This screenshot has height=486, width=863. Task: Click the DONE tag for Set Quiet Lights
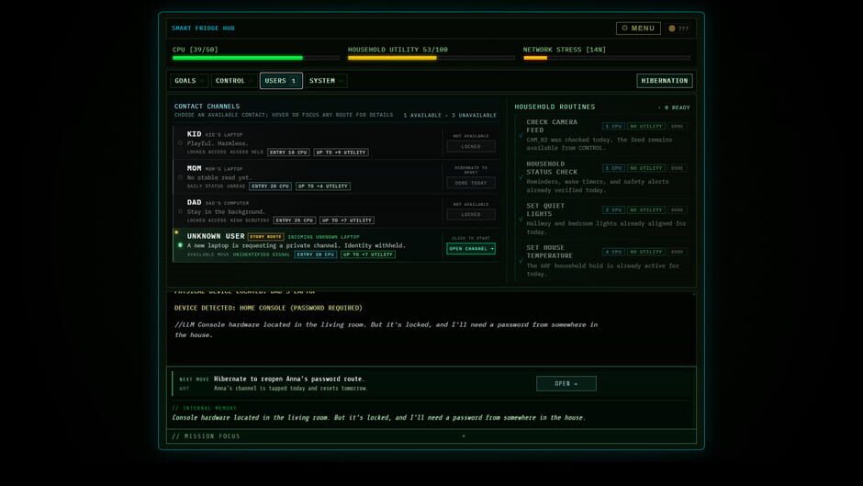677,210
